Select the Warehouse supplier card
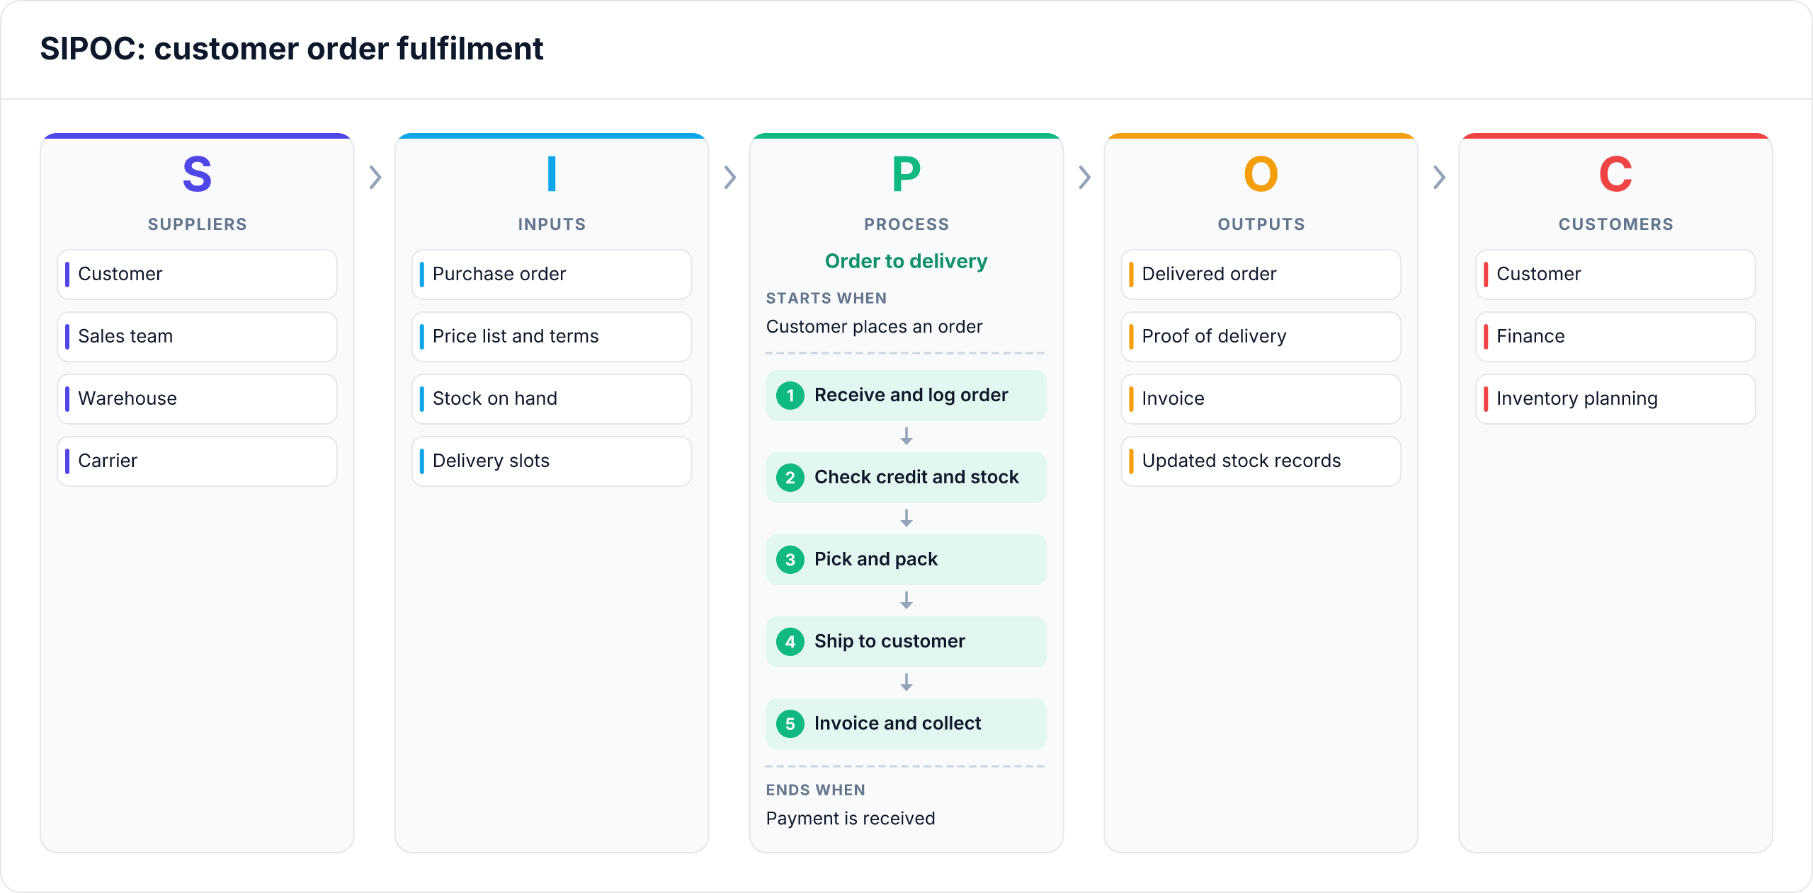 197,398
